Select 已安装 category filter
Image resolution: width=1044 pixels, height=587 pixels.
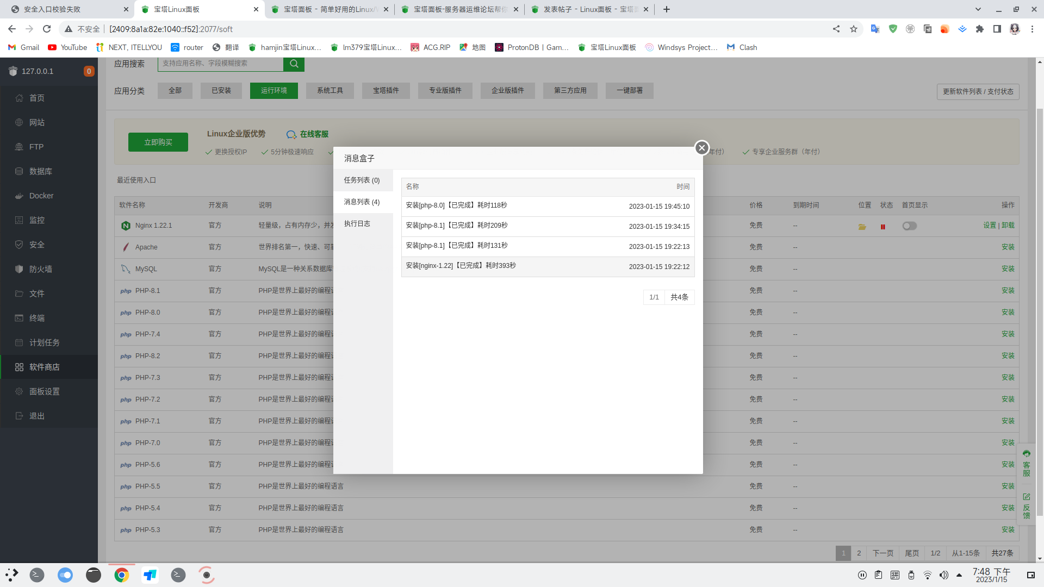221,91
